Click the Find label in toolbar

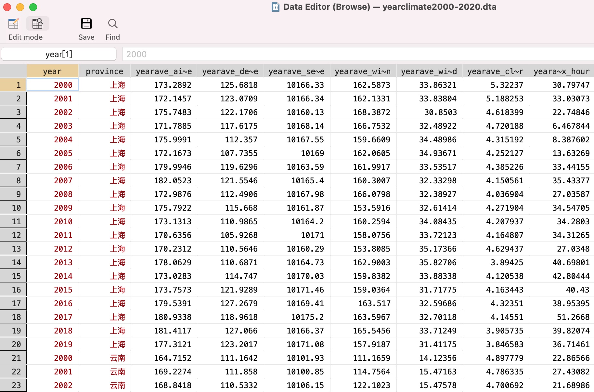[x=113, y=37]
